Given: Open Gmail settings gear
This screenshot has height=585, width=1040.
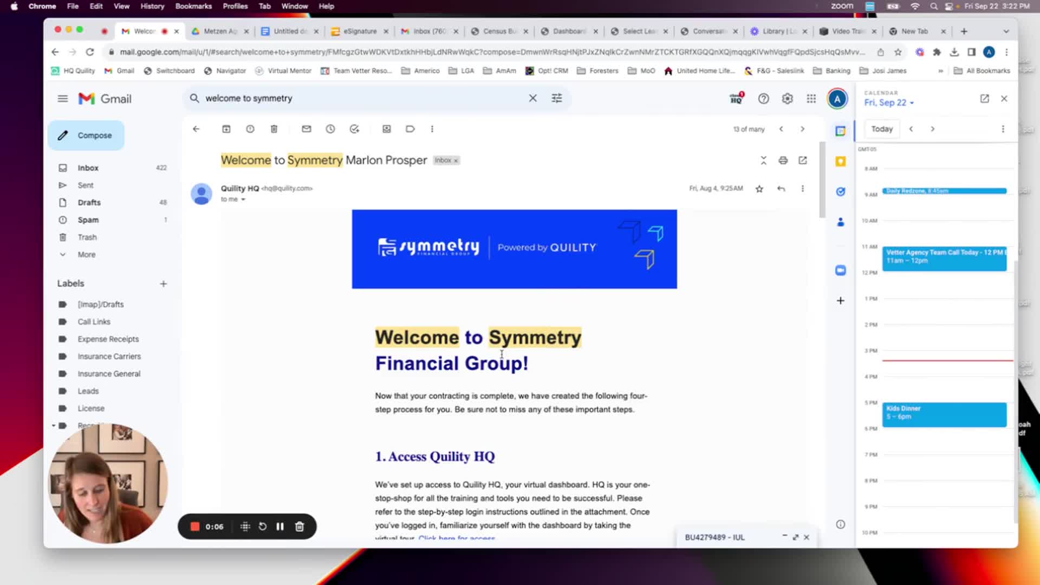Looking at the screenshot, I should [x=788, y=99].
